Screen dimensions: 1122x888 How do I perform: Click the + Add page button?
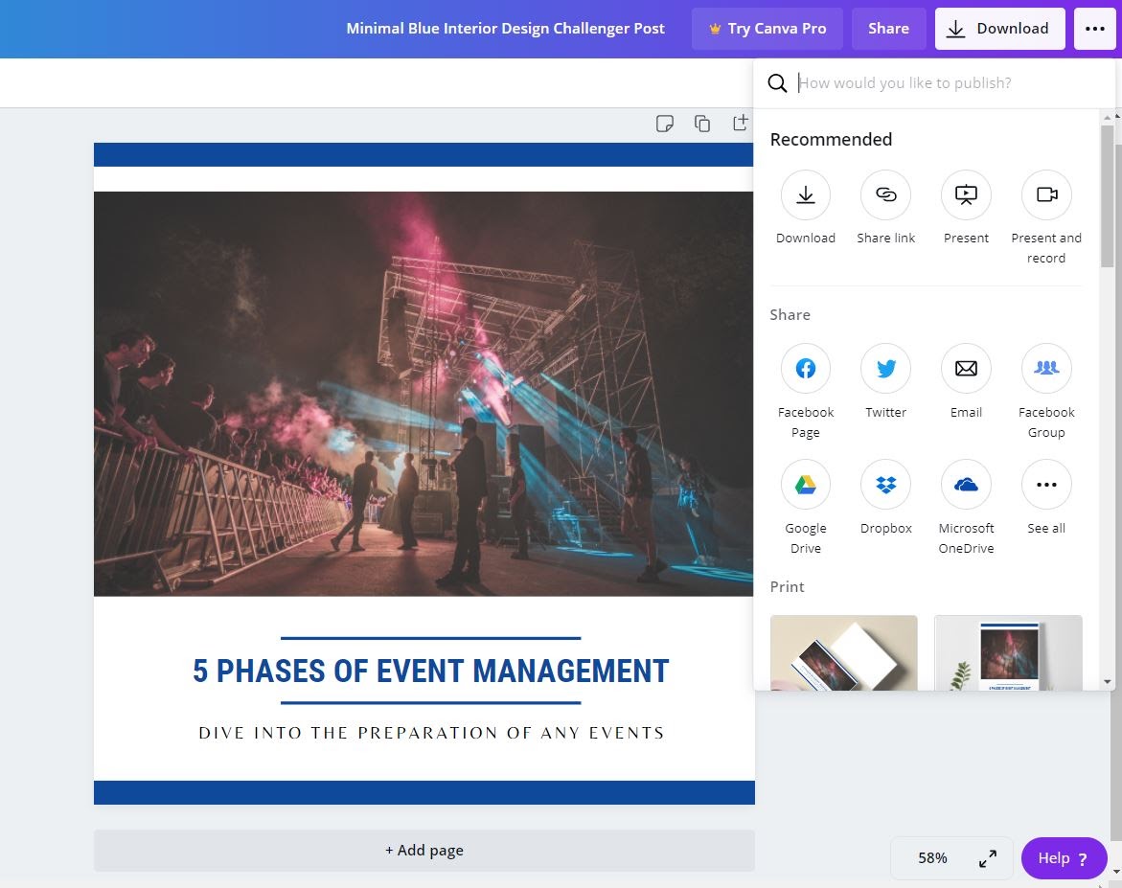pos(424,850)
